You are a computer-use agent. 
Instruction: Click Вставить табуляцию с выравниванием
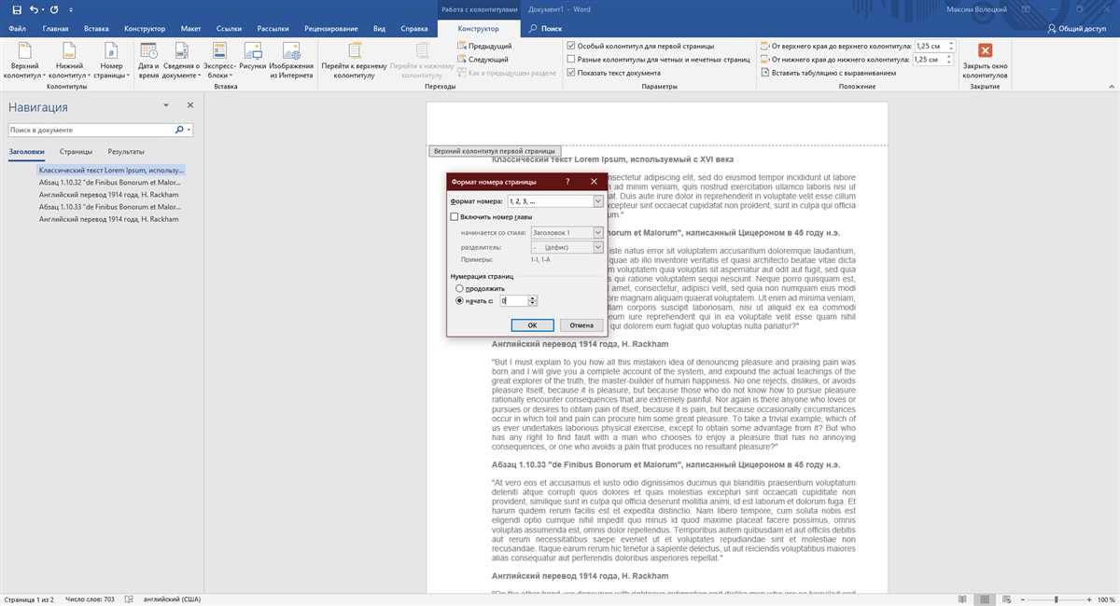point(829,72)
